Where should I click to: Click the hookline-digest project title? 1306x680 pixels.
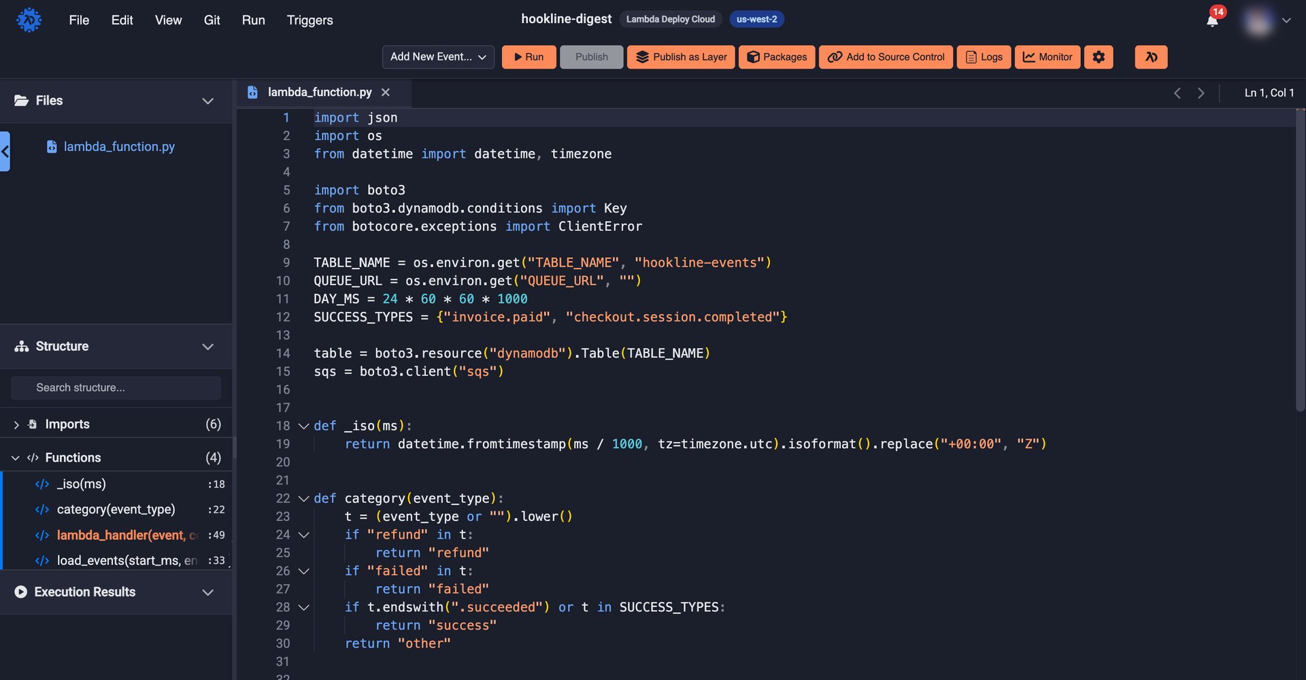pyautogui.click(x=566, y=19)
